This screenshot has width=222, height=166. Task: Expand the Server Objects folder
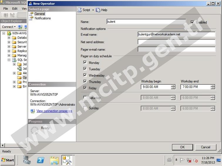[9, 47]
